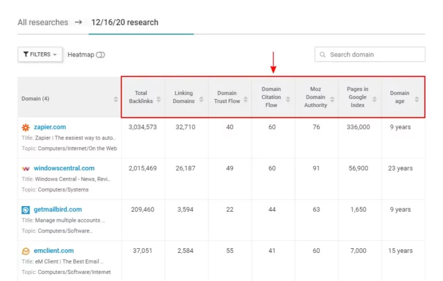Select the 56,900 pages value
Image resolution: width=443 pixels, height=281 pixels.
click(358, 168)
